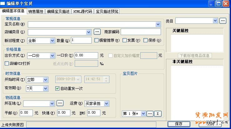Uncheck the 自动重发一次 checkbox
The height and width of the screenshot is (129, 231).
(x=57, y=88)
